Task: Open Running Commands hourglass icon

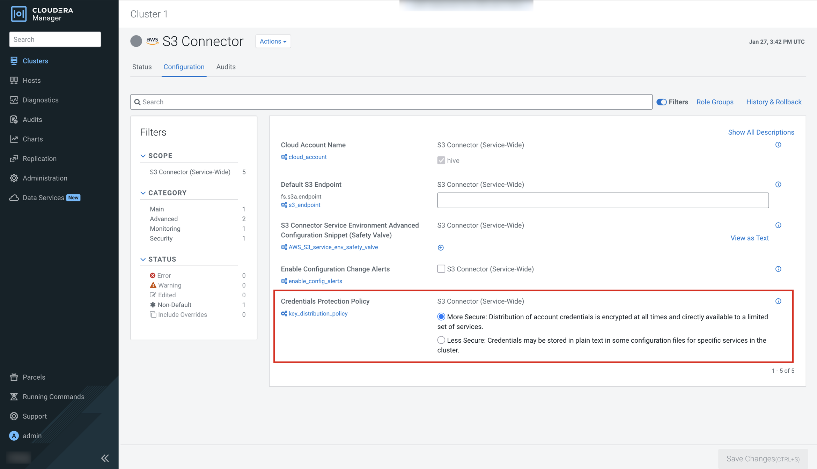Action: pos(14,397)
